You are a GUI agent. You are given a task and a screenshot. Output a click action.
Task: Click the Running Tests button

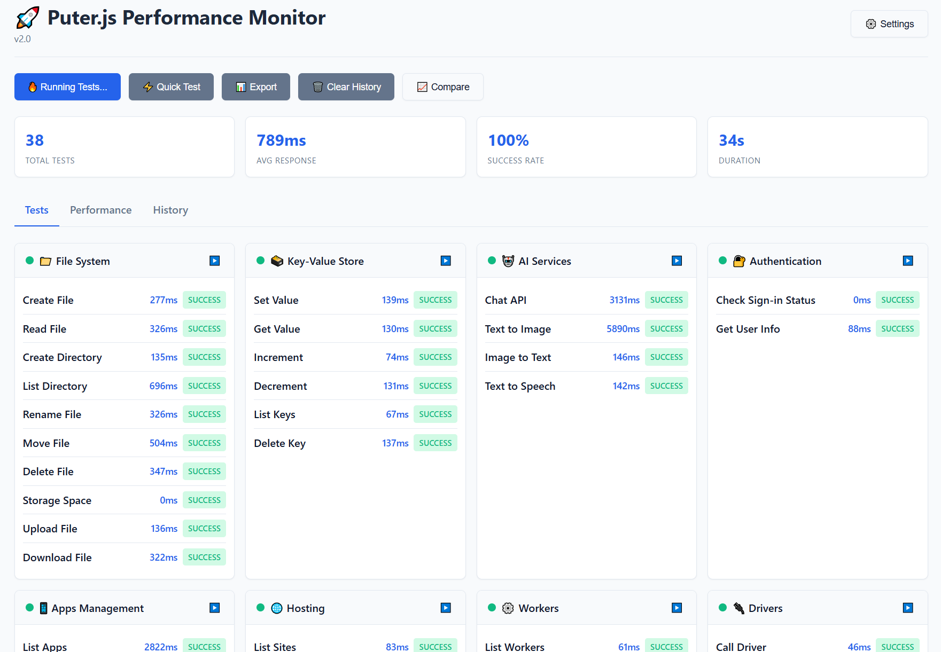click(x=67, y=87)
